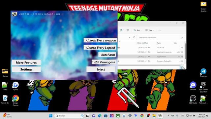This screenshot has height=119, width=211.
Task: Open the exec file on desktop
Action: tap(5, 86)
